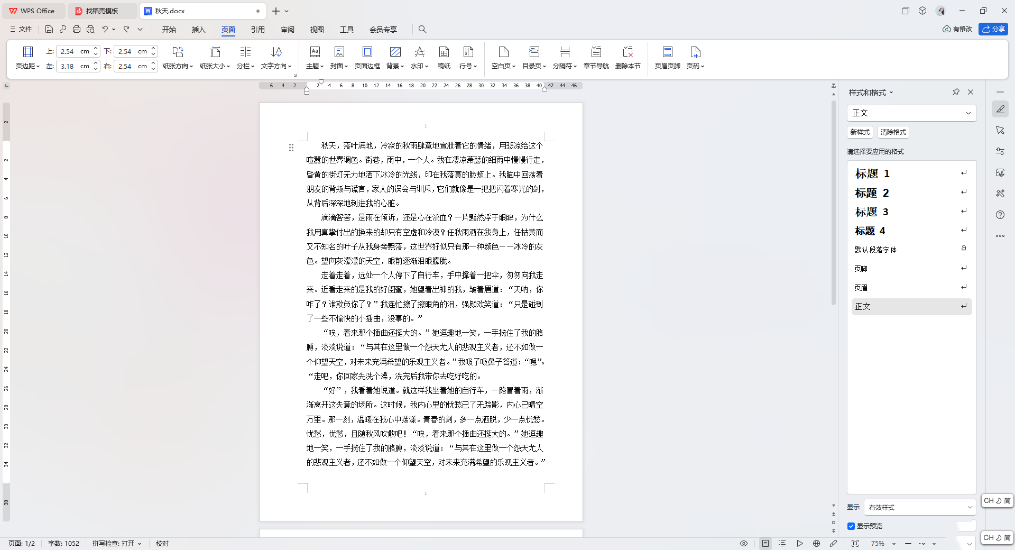
Task: Toggle the 显示预览 checkbox
Action: tap(851, 526)
